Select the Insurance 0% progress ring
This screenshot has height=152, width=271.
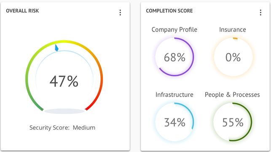[x=233, y=57]
